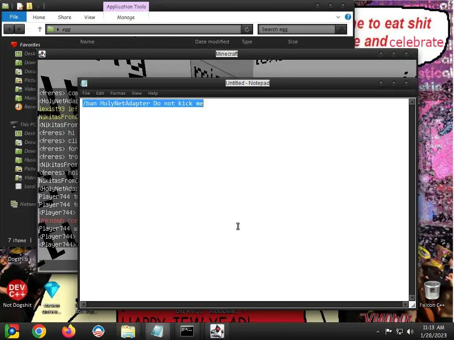The height and width of the screenshot is (340, 454).
Task: Sort by Type column header
Action: click(247, 42)
